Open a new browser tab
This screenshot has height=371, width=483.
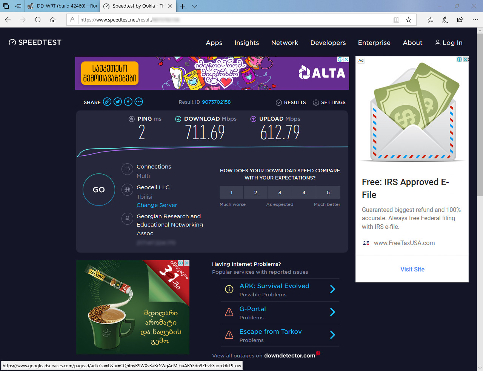pyautogui.click(x=182, y=6)
